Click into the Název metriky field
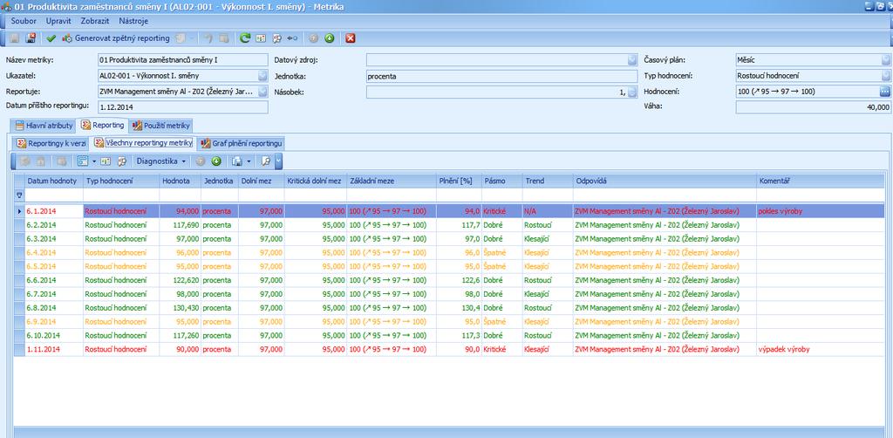 [182, 60]
